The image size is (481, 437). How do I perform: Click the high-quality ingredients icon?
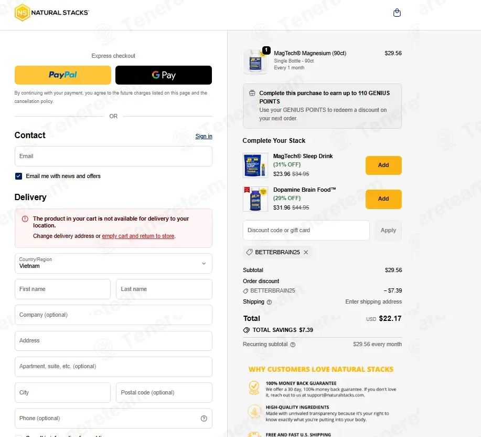pos(254,411)
